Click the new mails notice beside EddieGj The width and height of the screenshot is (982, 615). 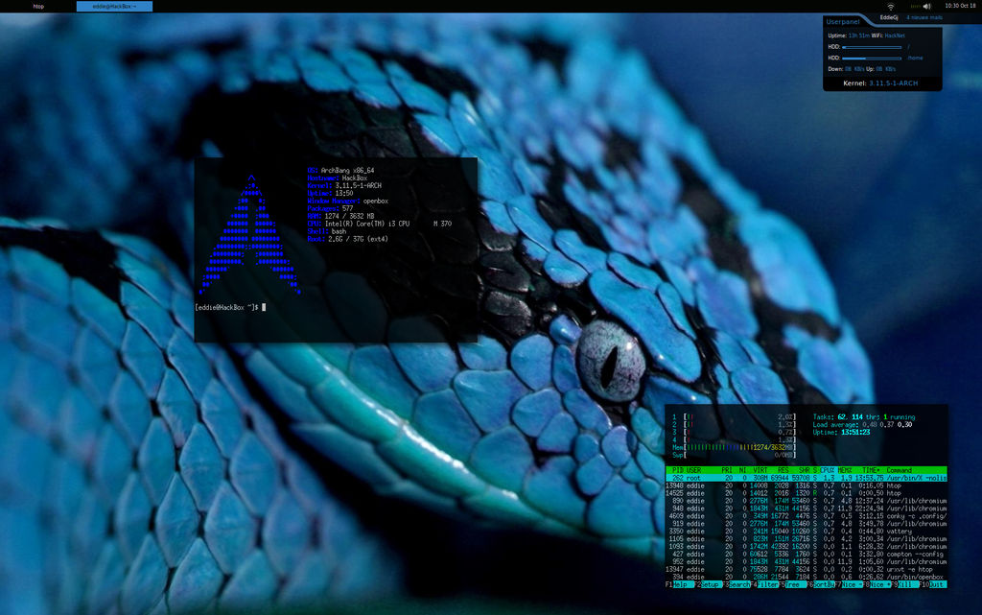pos(924,17)
